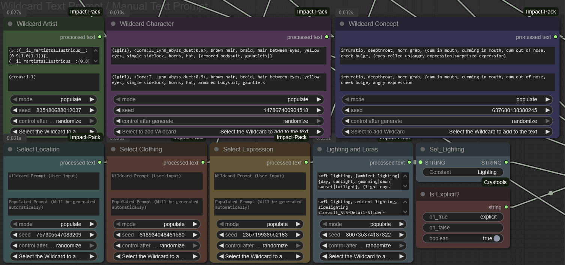Collapse the Lighting and Loras node via its dot
Image resolution: width=565 pixels, height=265 pixels.
tap(320, 149)
